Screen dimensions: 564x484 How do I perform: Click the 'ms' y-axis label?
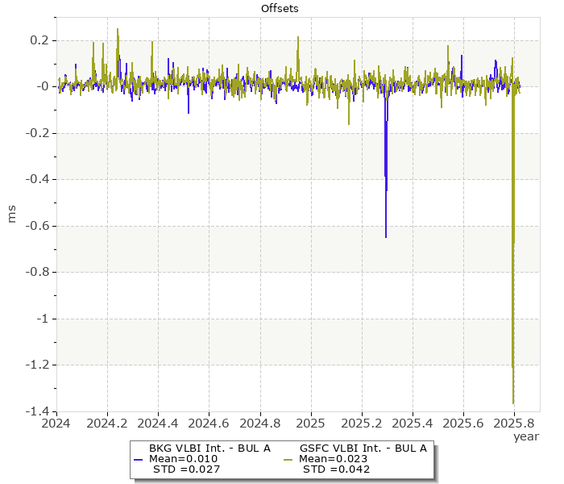(11, 214)
